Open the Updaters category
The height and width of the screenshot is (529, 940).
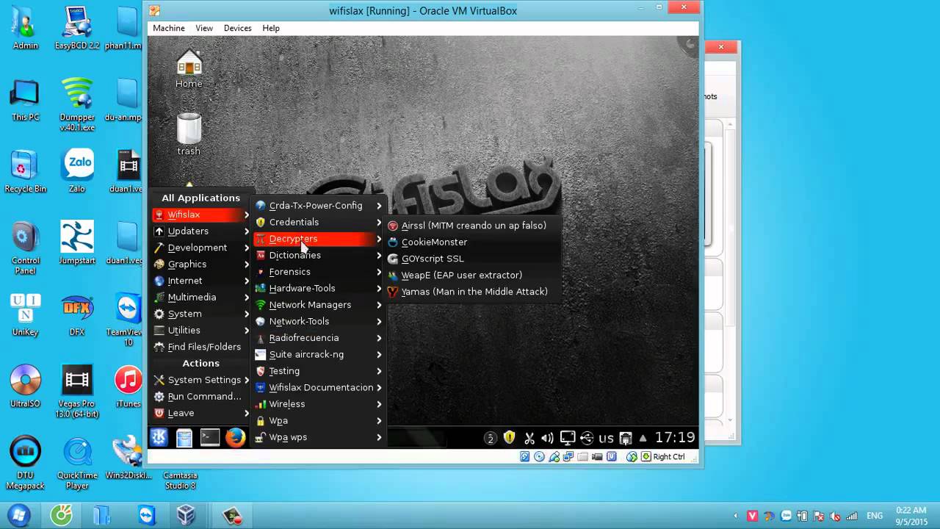point(200,231)
